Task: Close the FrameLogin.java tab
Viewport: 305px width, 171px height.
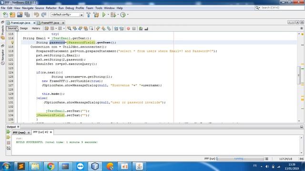Action: point(34,23)
